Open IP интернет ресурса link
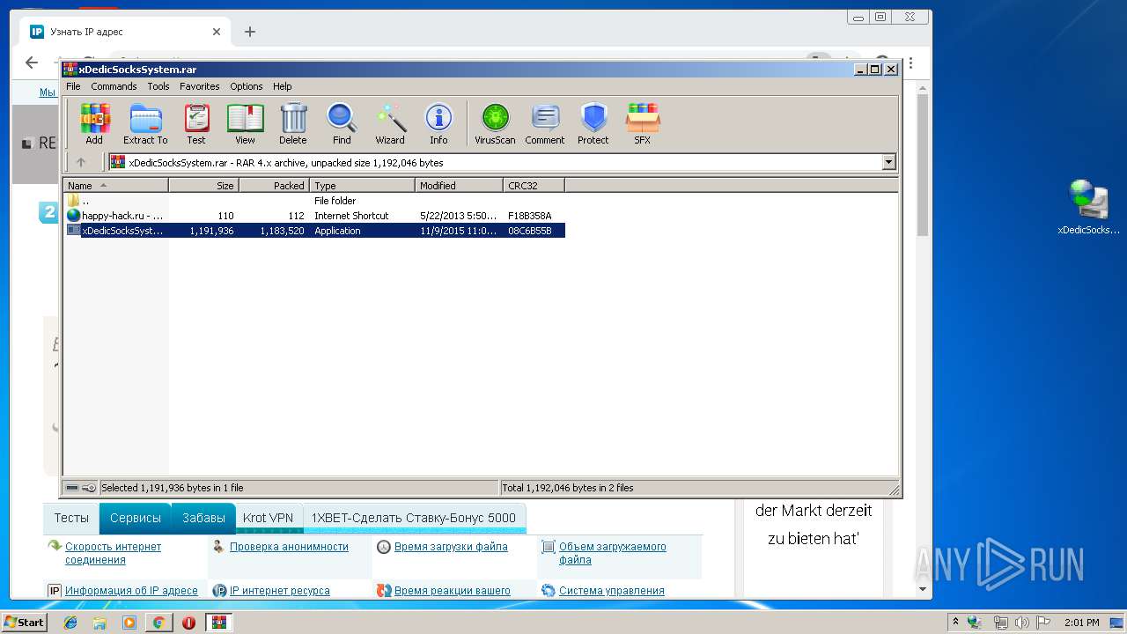 (280, 591)
